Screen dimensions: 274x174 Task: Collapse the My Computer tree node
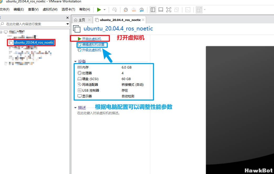[x=1, y=32]
